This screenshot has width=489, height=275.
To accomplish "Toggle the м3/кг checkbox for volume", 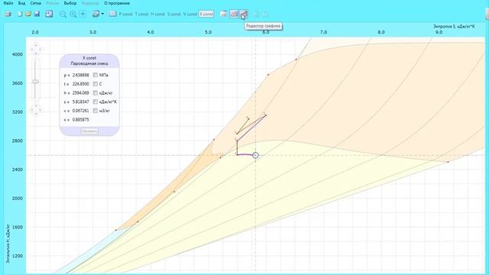I will (x=96, y=111).
